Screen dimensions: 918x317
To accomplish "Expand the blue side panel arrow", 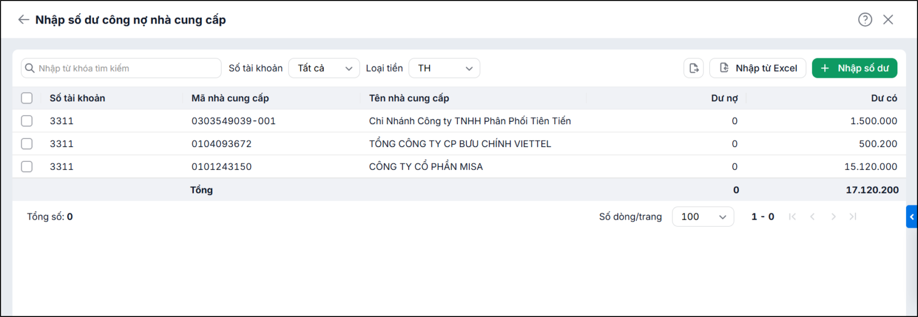I will click(912, 217).
